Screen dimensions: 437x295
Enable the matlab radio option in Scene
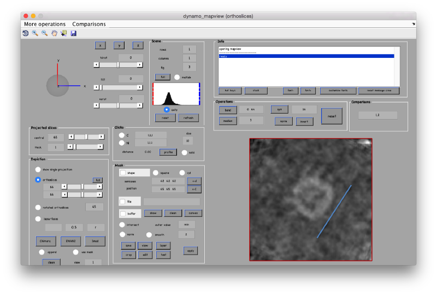177,77
